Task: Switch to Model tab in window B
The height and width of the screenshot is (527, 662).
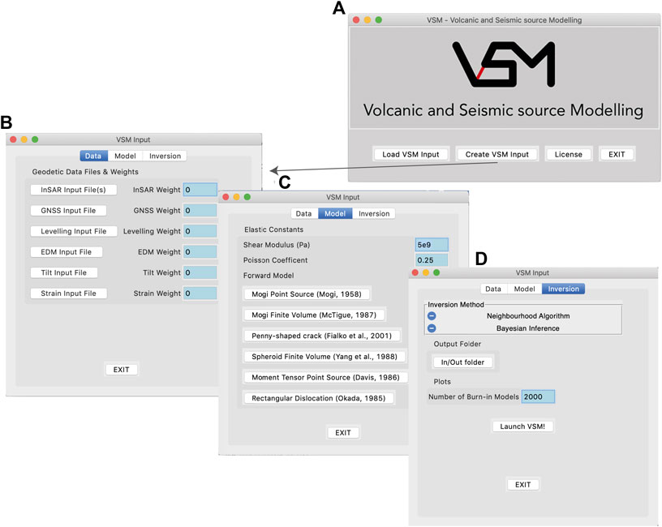Action: (125, 156)
